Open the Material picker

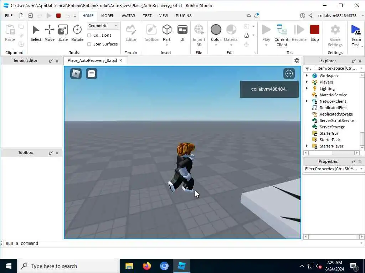coord(231,33)
